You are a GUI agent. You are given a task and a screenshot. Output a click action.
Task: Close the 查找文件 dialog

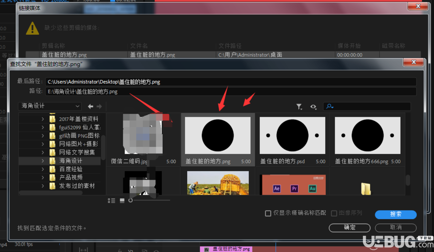click(x=413, y=62)
